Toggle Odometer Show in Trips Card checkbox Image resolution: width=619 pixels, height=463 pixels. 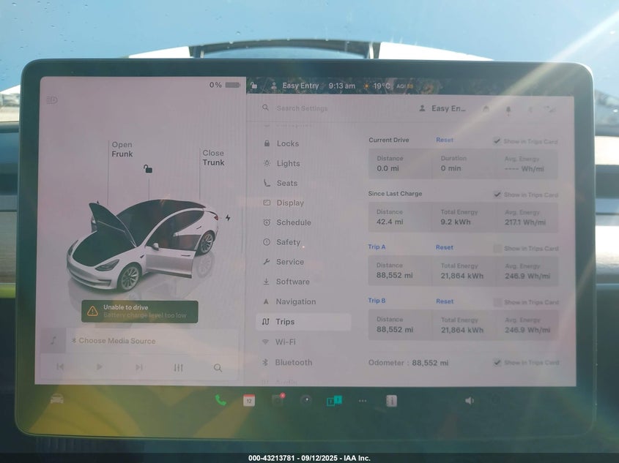(497, 362)
